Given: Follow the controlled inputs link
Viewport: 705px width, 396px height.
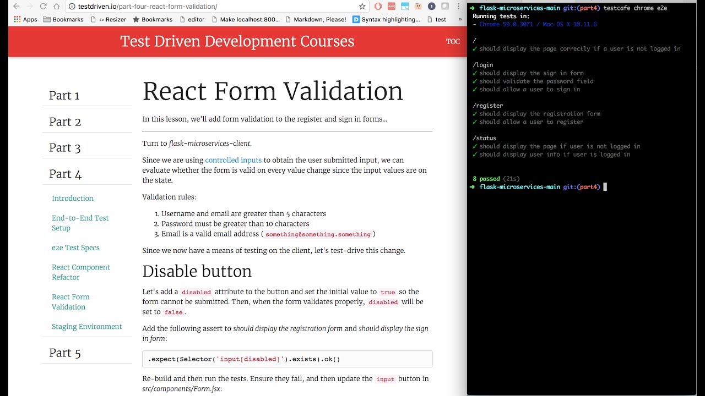Looking at the screenshot, I should 233,161.
